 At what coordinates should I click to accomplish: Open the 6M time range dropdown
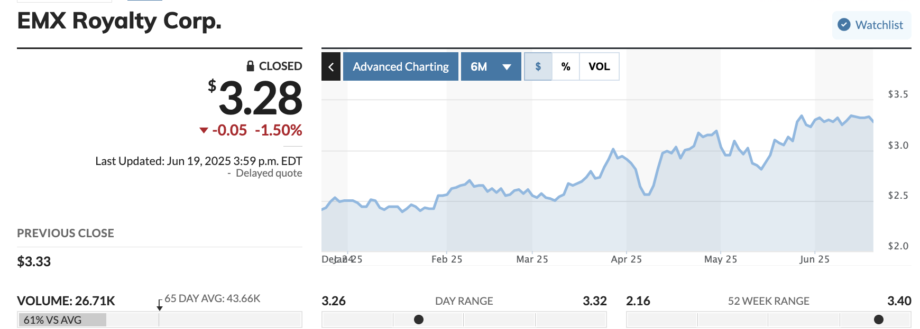tap(479, 67)
